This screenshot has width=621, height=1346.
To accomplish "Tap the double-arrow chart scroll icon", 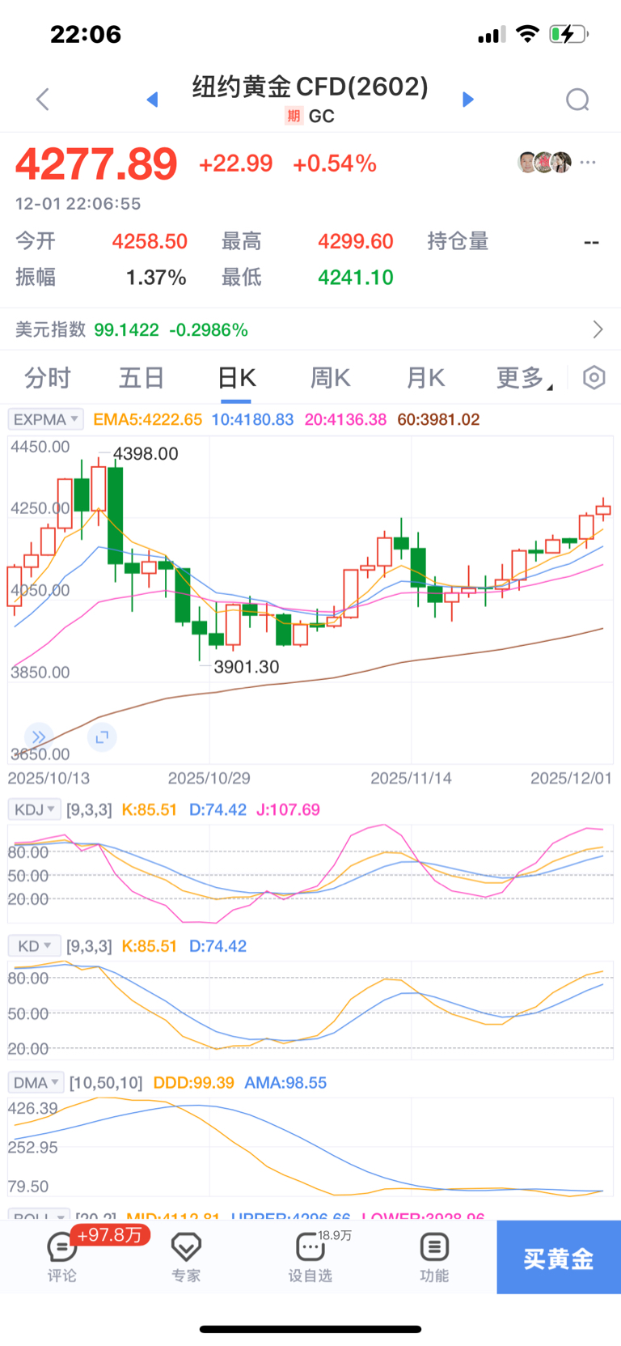I will [x=38, y=737].
